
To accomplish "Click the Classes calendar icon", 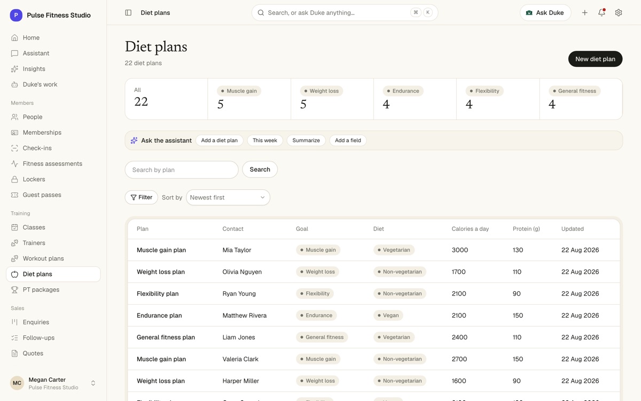I will coord(14,227).
